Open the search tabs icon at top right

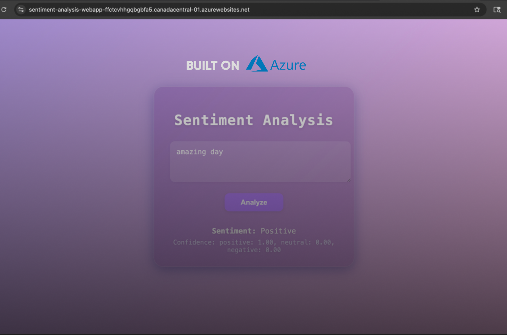(497, 10)
